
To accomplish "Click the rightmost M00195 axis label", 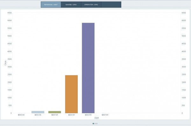I will [x=105, y=115].
